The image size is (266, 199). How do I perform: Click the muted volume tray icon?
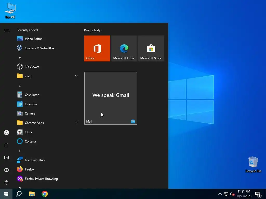coord(232,194)
